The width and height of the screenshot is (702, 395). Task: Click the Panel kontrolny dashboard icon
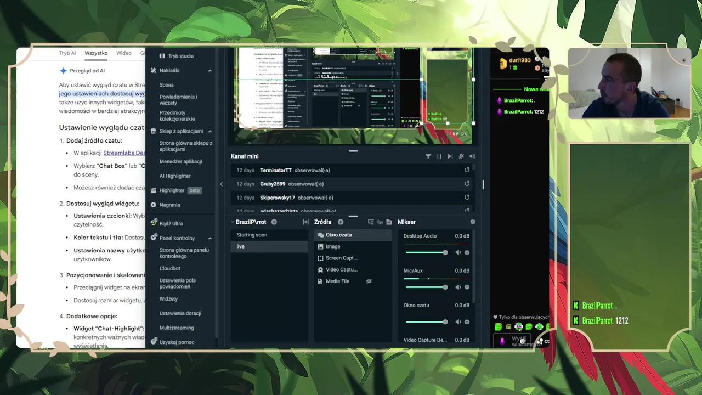[x=154, y=238]
